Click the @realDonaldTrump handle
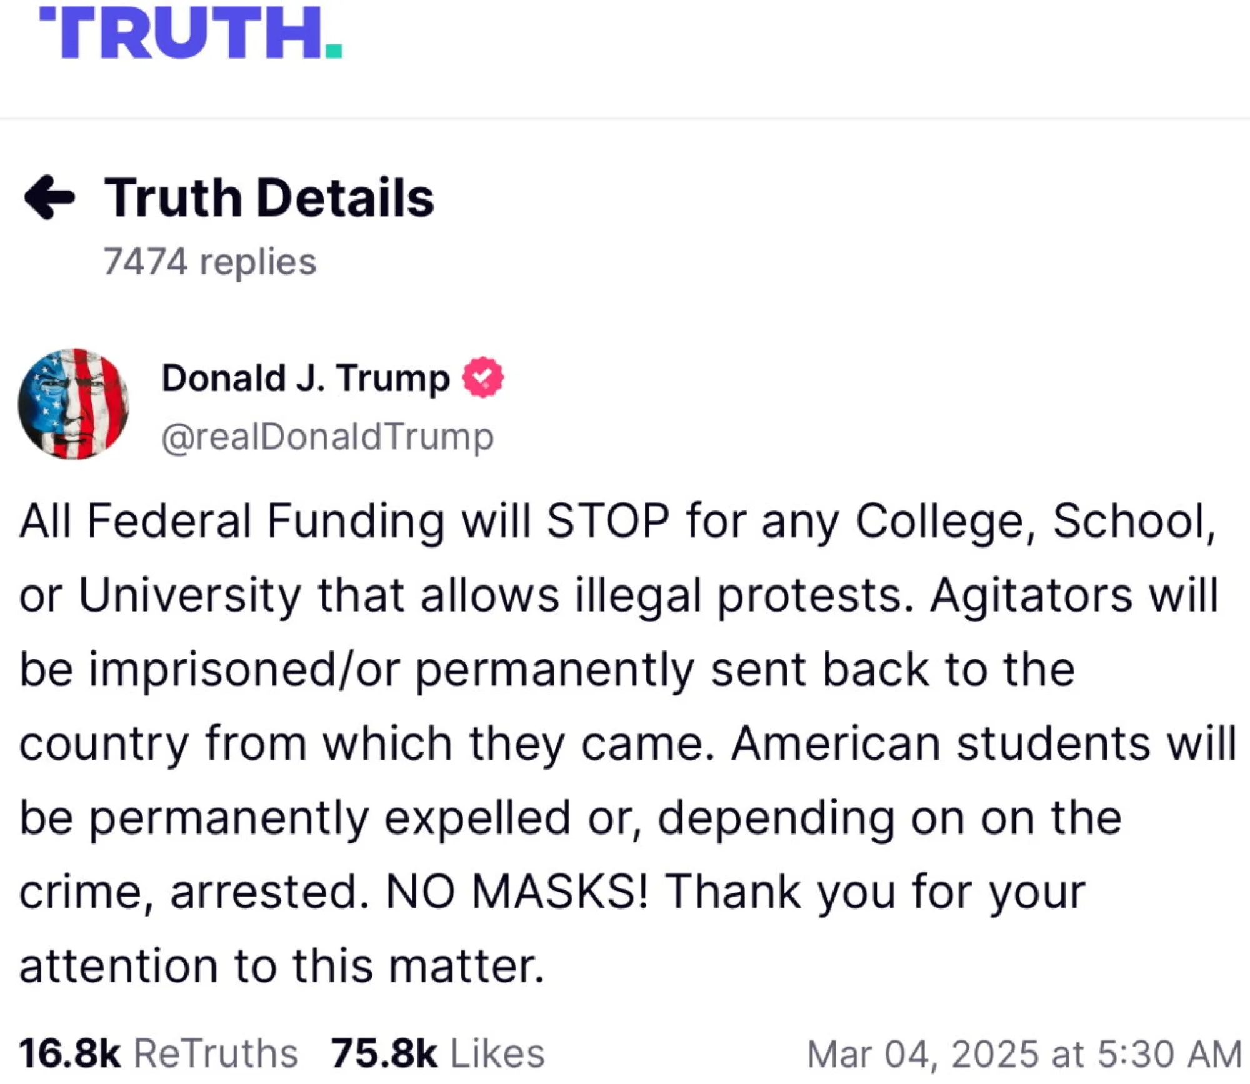 [x=327, y=437]
